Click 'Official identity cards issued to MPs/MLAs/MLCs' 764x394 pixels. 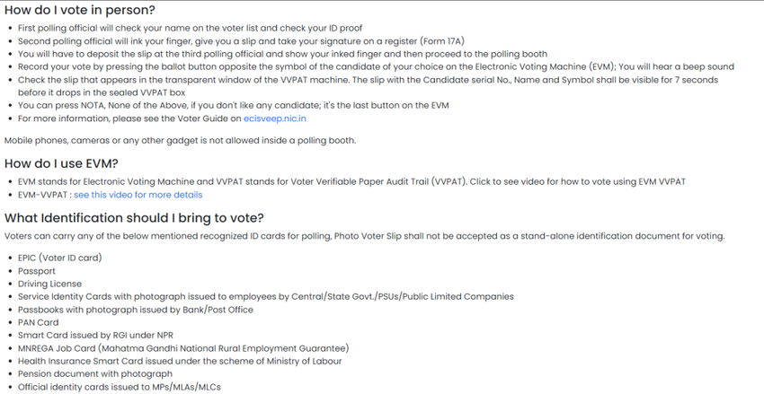click(x=120, y=387)
